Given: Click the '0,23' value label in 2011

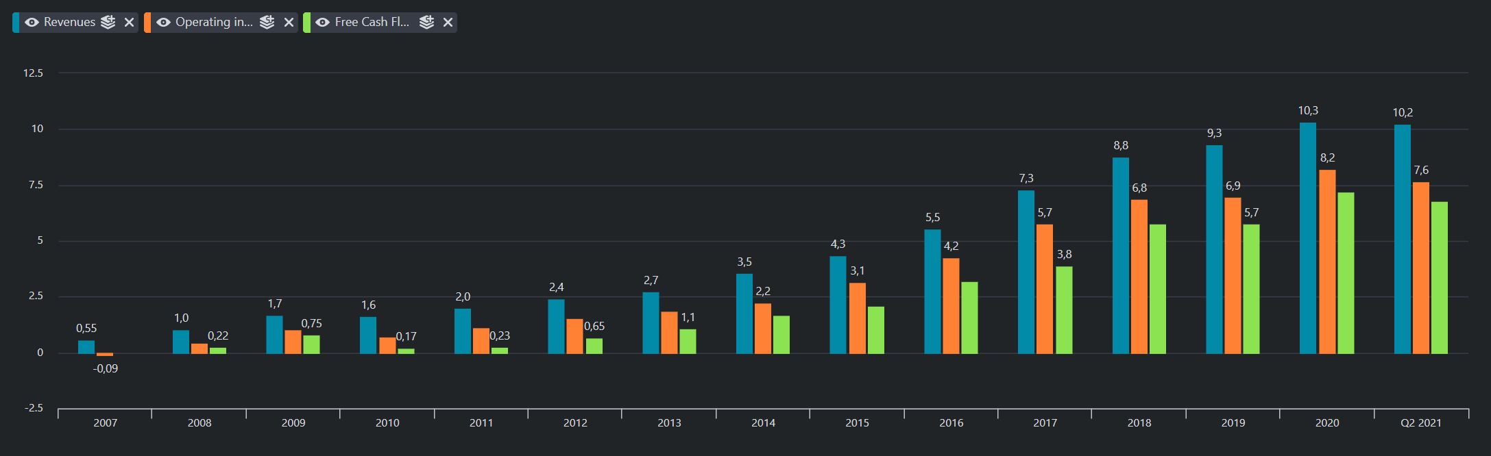Looking at the screenshot, I should pyautogui.click(x=500, y=335).
